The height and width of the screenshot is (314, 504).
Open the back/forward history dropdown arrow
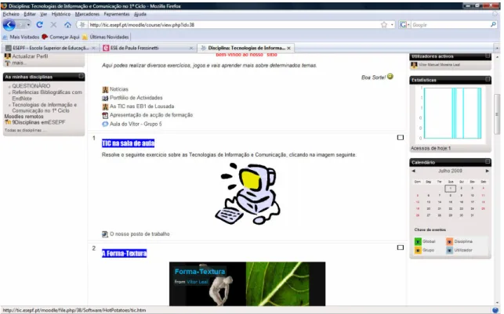click(x=28, y=25)
